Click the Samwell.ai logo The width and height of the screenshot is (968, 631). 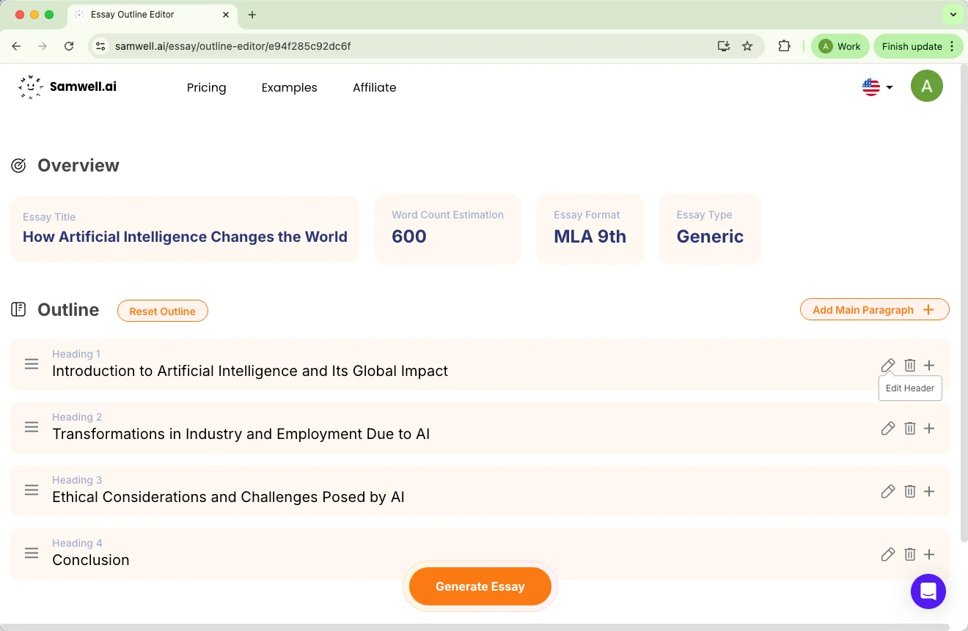click(67, 87)
